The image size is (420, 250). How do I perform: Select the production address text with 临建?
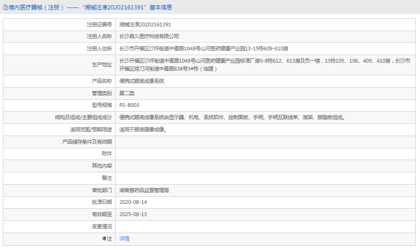pyautogui.click(x=265, y=65)
